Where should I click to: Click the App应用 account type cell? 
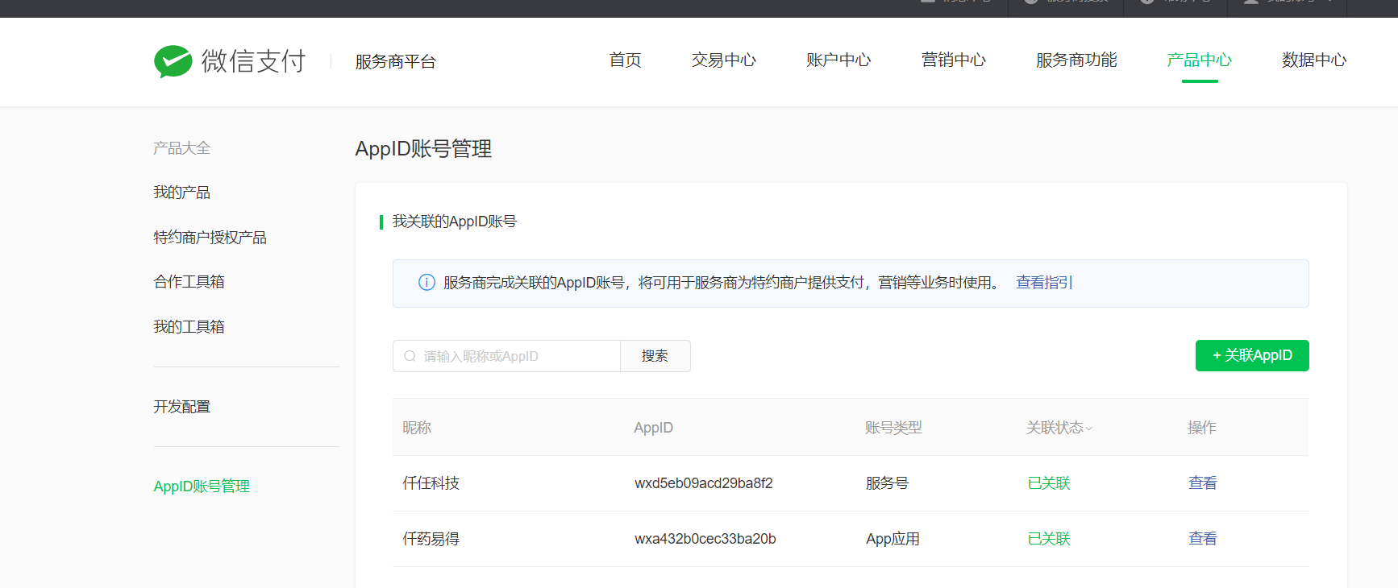pos(892,539)
